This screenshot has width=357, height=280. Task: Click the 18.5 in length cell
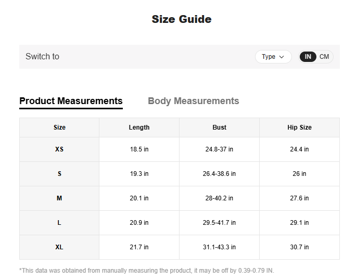(139, 149)
